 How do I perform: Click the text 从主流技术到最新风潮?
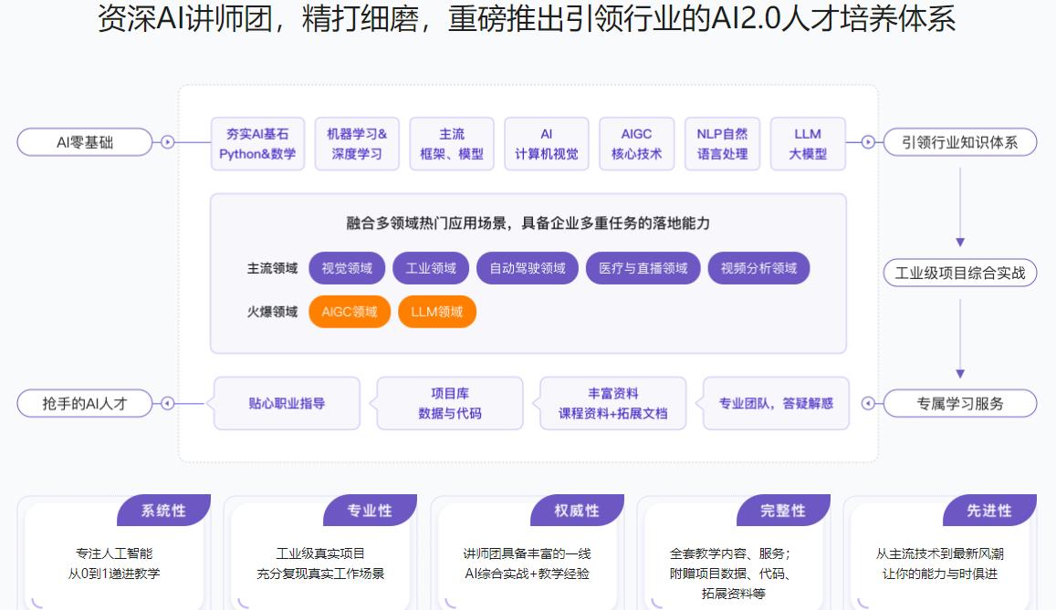pyautogui.click(x=939, y=553)
